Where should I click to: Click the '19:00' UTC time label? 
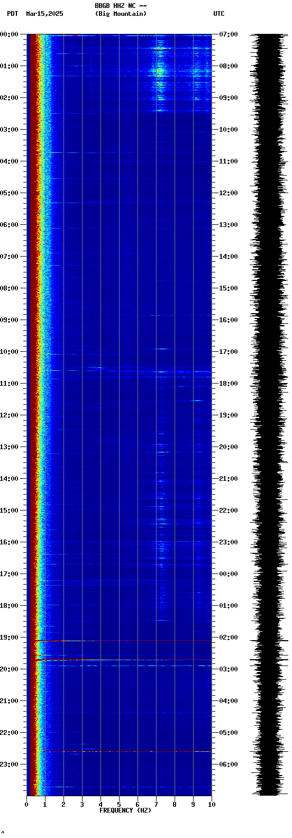click(229, 415)
